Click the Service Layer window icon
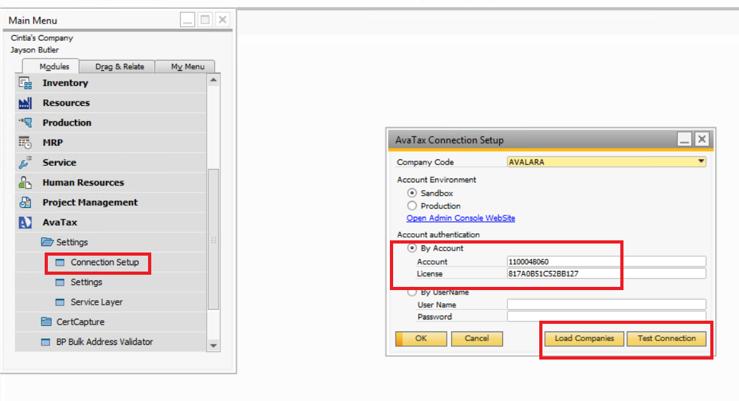 (60, 302)
